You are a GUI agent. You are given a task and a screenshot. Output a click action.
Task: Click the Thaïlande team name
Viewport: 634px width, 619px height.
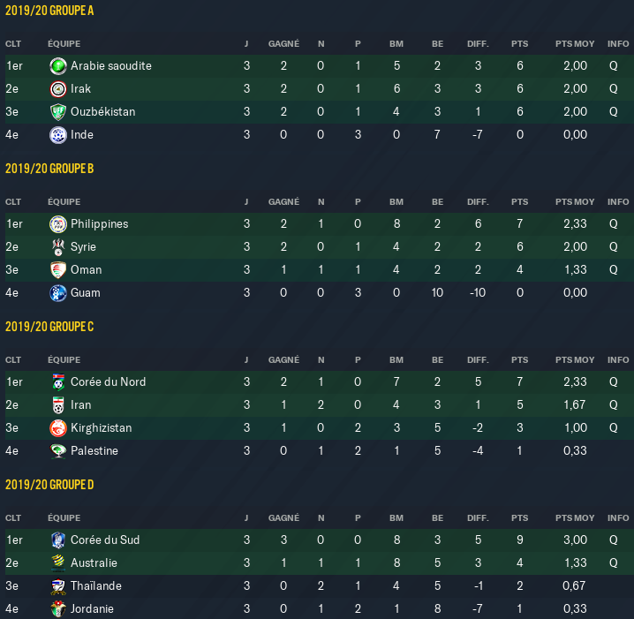[x=96, y=585]
